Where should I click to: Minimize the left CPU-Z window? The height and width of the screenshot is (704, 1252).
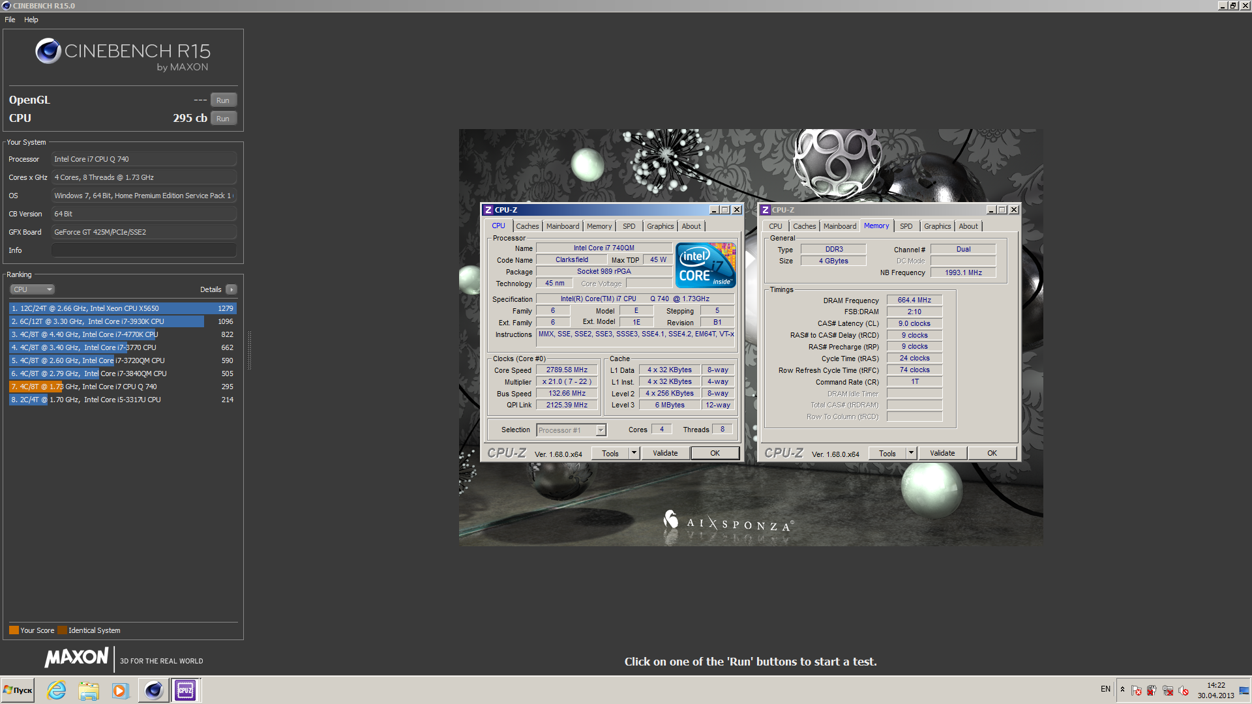(714, 210)
